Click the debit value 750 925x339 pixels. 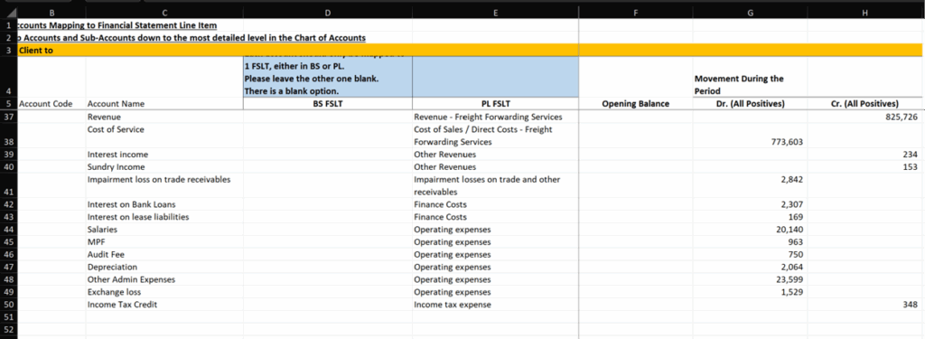(x=795, y=255)
